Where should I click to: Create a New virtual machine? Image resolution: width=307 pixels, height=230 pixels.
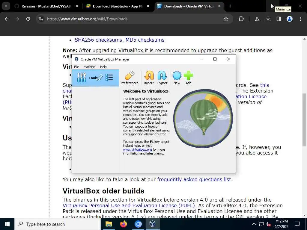[177, 78]
